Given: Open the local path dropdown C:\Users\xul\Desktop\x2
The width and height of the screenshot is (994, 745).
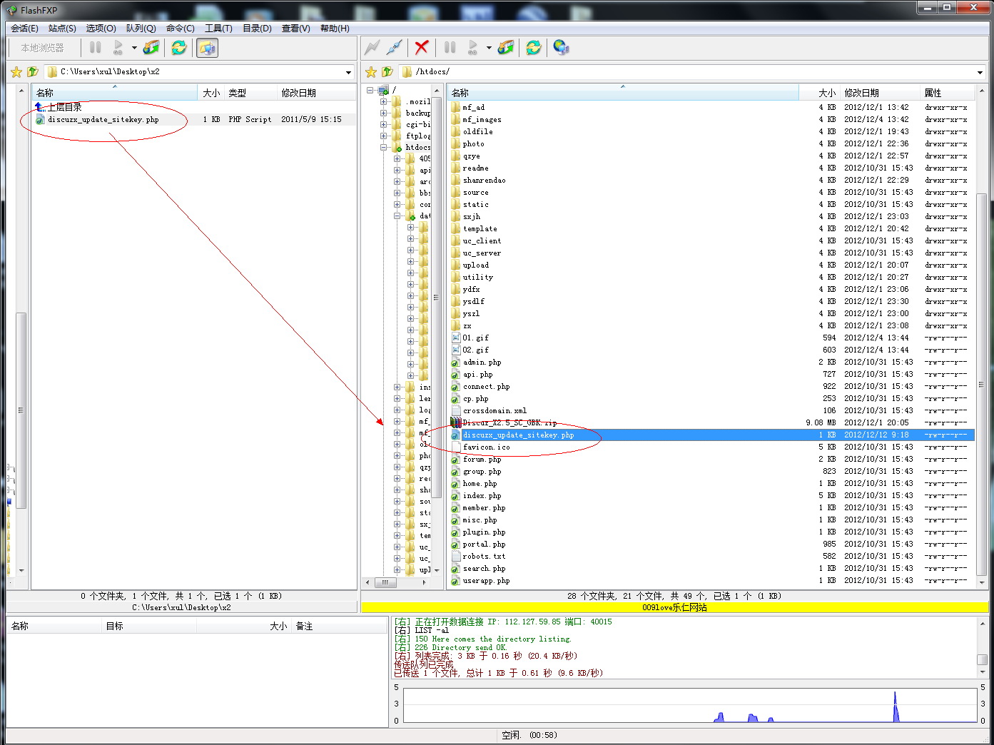Looking at the screenshot, I should click(x=348, y=72).
